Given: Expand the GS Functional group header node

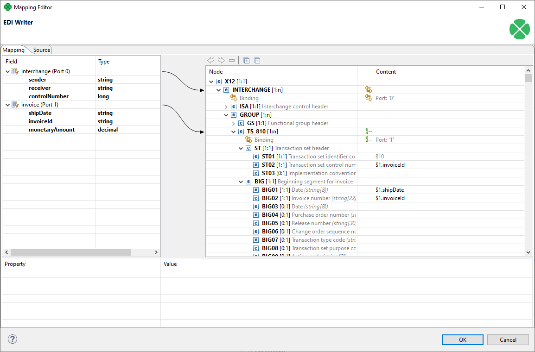Looking at the screenshot, I should coord(233,123).
